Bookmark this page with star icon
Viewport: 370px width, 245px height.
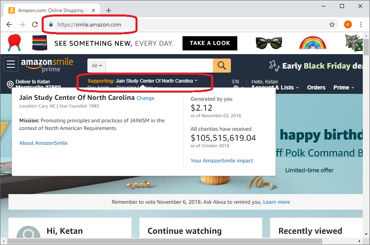click(332, 24)
